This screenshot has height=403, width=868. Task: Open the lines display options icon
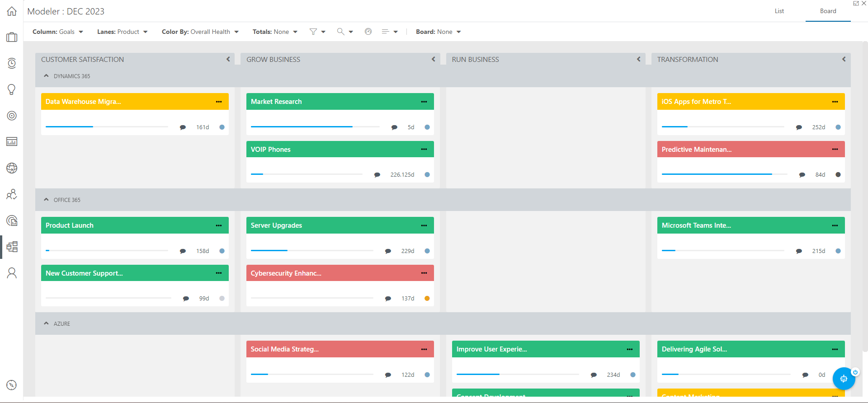(x=386, y=32)
